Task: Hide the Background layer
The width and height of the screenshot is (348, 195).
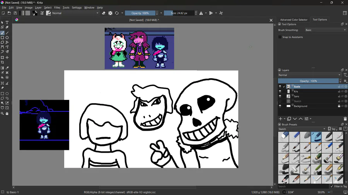Action: (x=280, y=106)
